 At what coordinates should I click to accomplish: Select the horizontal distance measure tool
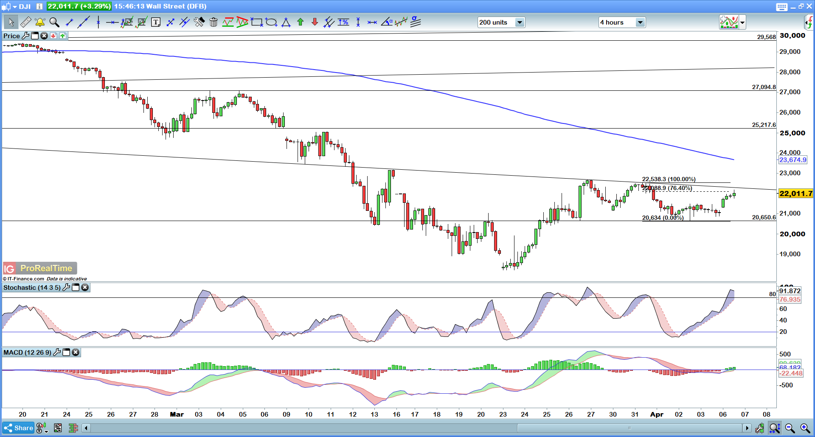(x=372, y=22)
